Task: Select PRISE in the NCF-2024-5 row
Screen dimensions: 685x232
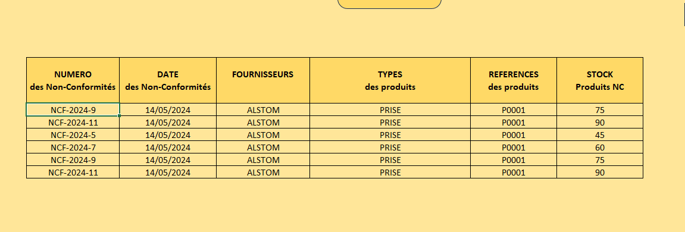Action: [390, 135]
